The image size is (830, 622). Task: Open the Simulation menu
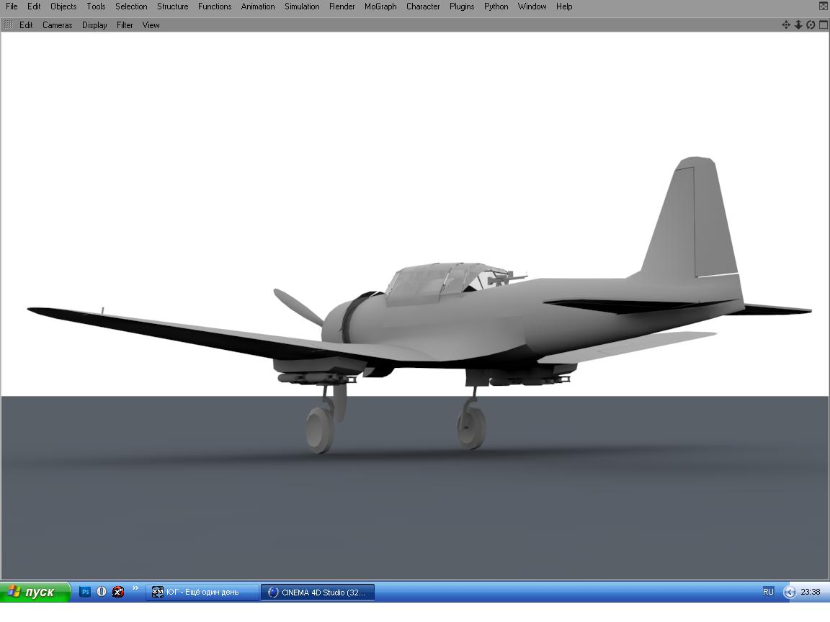(x=302, y=6)
